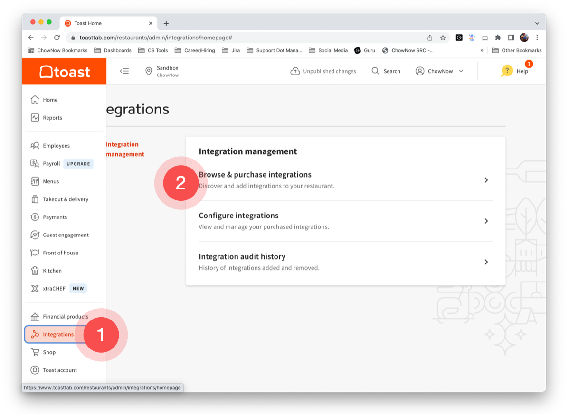Select the Sandbox location pin icon

coord(149,71)
